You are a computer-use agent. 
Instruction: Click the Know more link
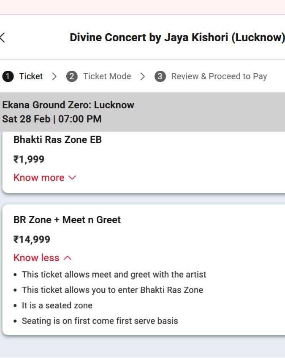pos(39,178)
